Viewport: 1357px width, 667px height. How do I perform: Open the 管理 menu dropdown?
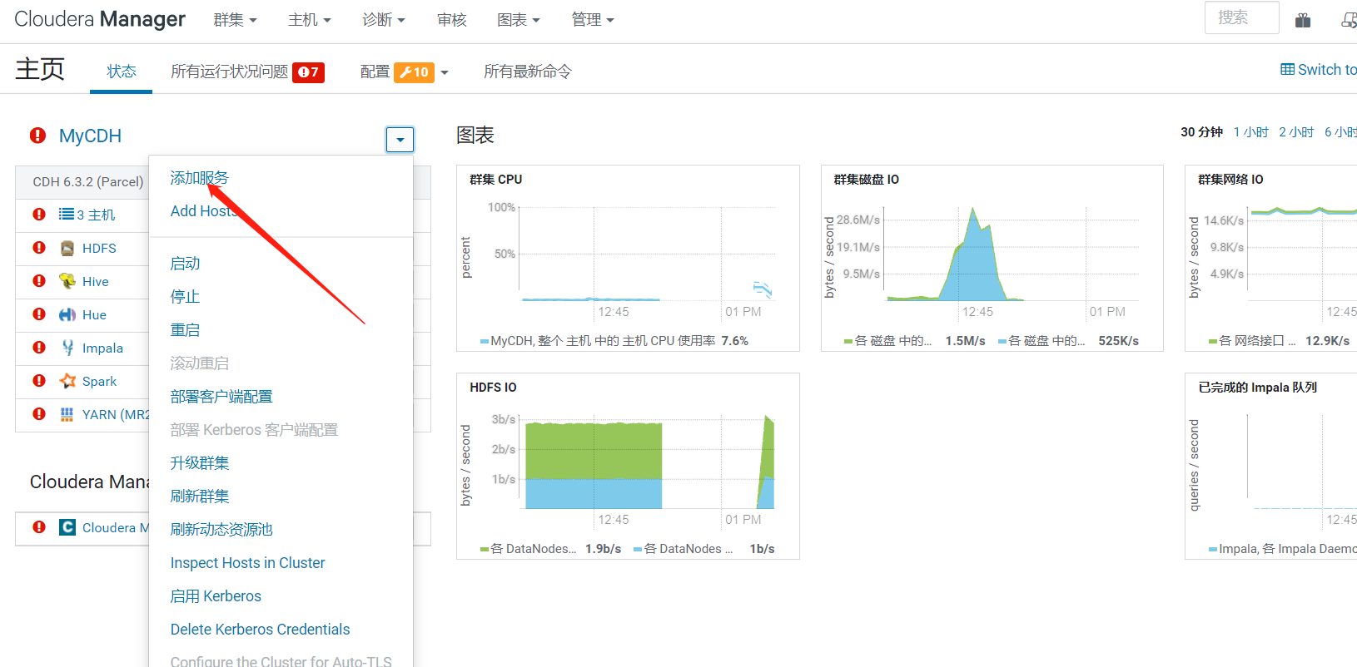coord(593,20)
